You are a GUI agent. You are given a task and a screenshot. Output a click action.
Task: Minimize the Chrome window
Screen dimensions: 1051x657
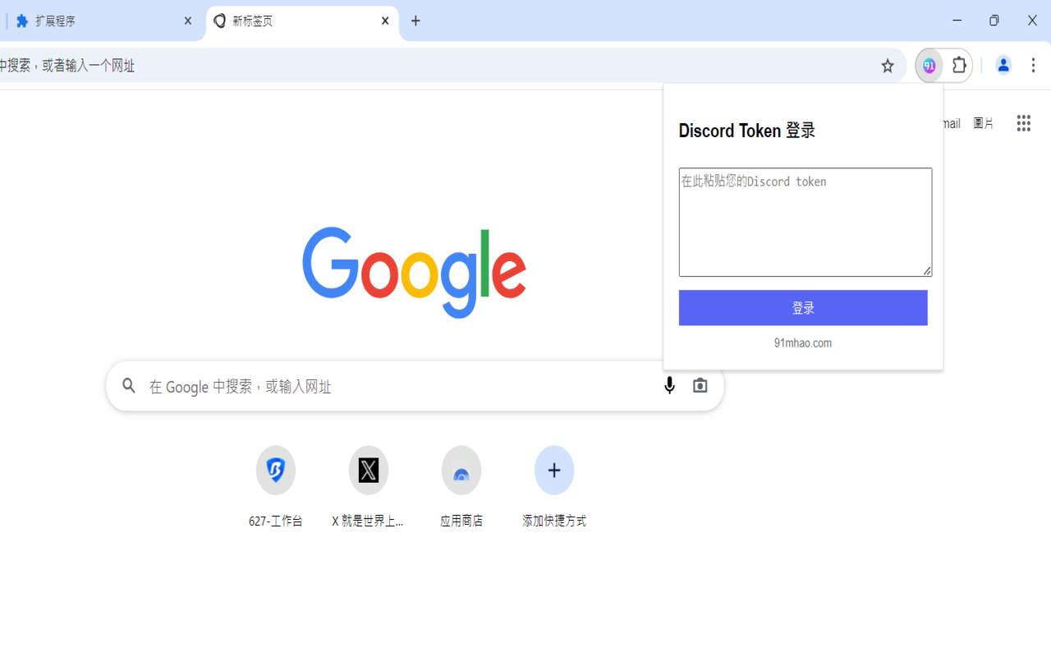(957, 21)
